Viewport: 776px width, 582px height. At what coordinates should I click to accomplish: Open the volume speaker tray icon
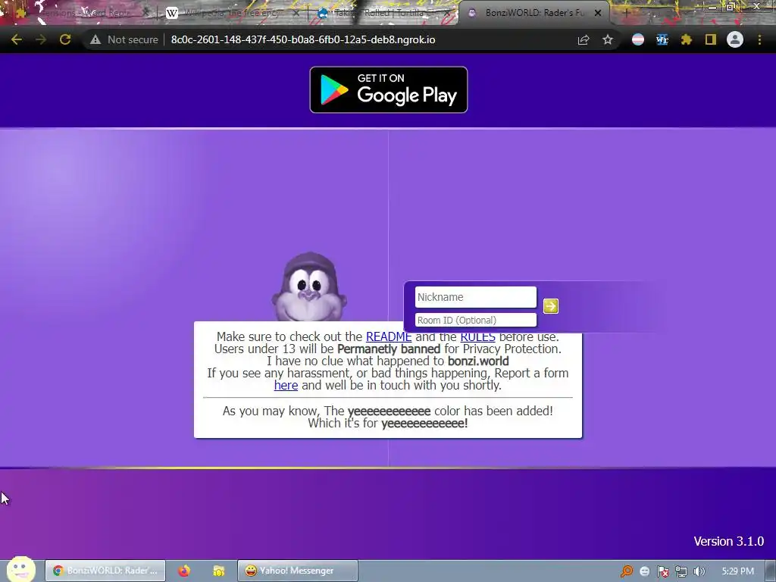coord(699,571)
